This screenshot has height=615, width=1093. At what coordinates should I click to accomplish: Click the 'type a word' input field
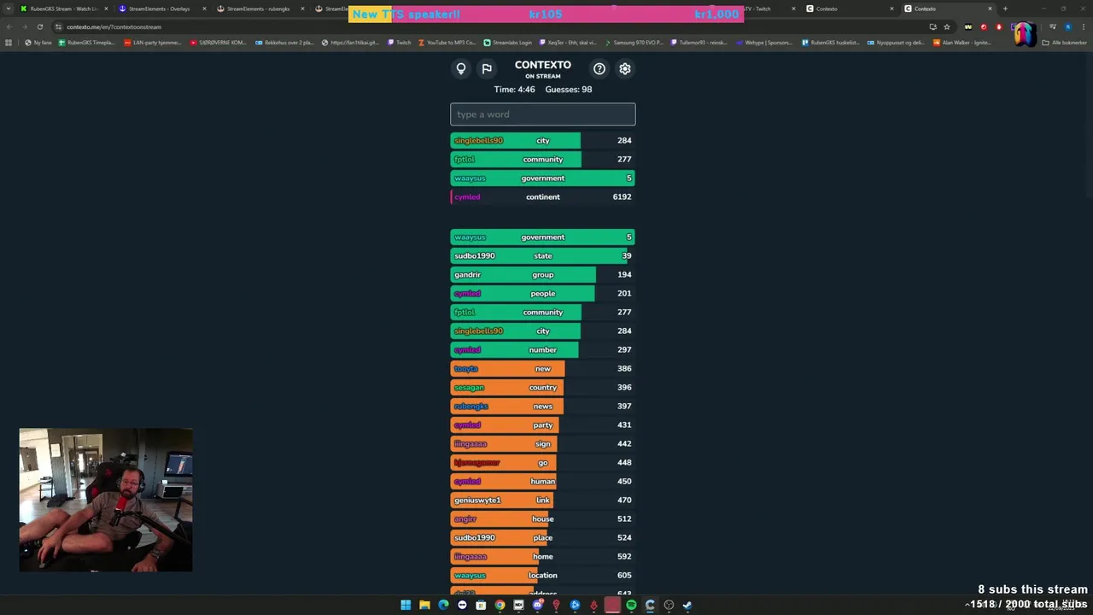(x=543, y=114)
